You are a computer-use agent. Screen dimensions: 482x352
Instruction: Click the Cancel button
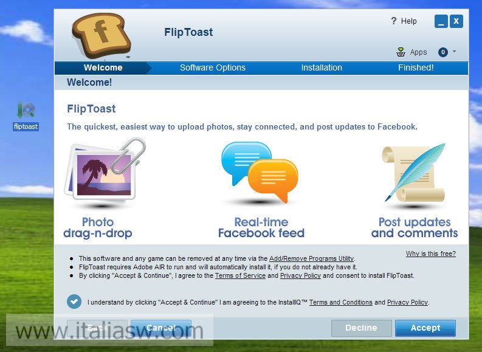[x=161, y=328]
